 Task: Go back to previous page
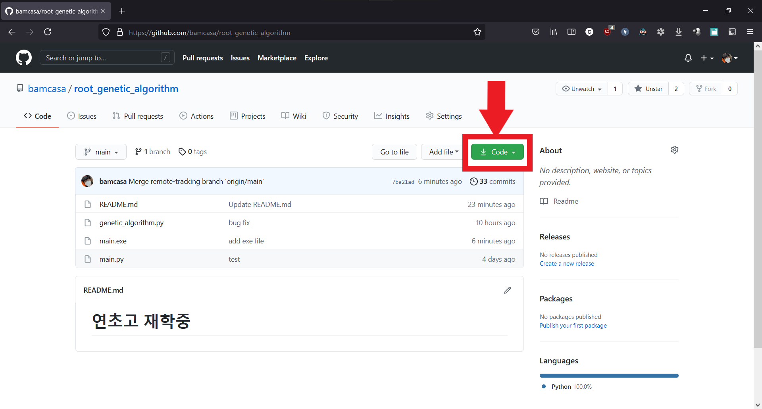click(12, 32)
